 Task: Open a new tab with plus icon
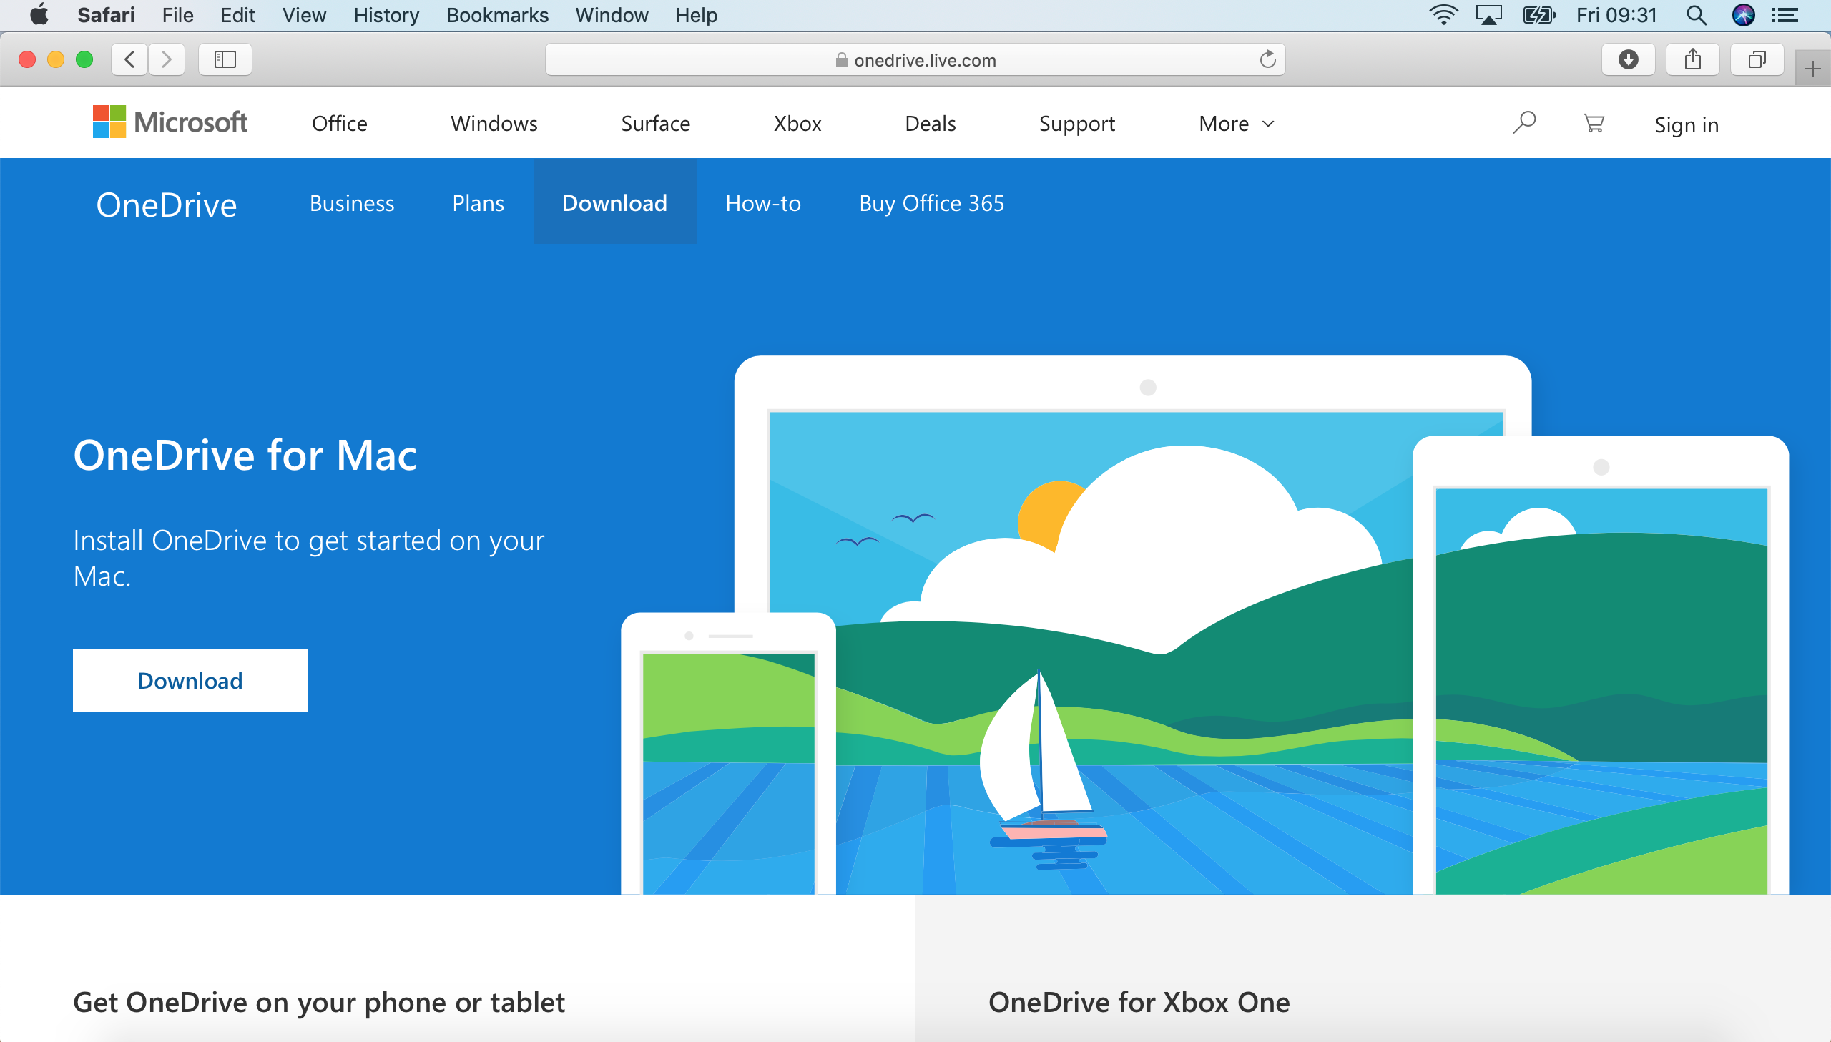[x=1812, y=69]
